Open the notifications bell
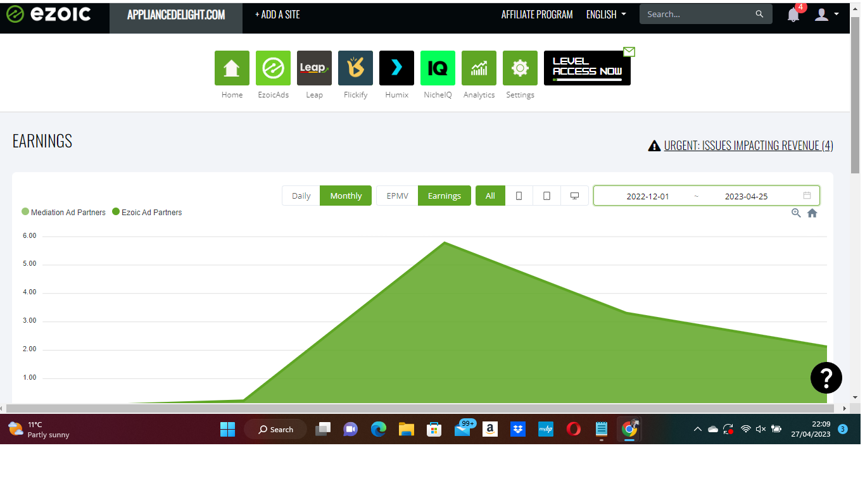The image size is (865, 486). 793,15
